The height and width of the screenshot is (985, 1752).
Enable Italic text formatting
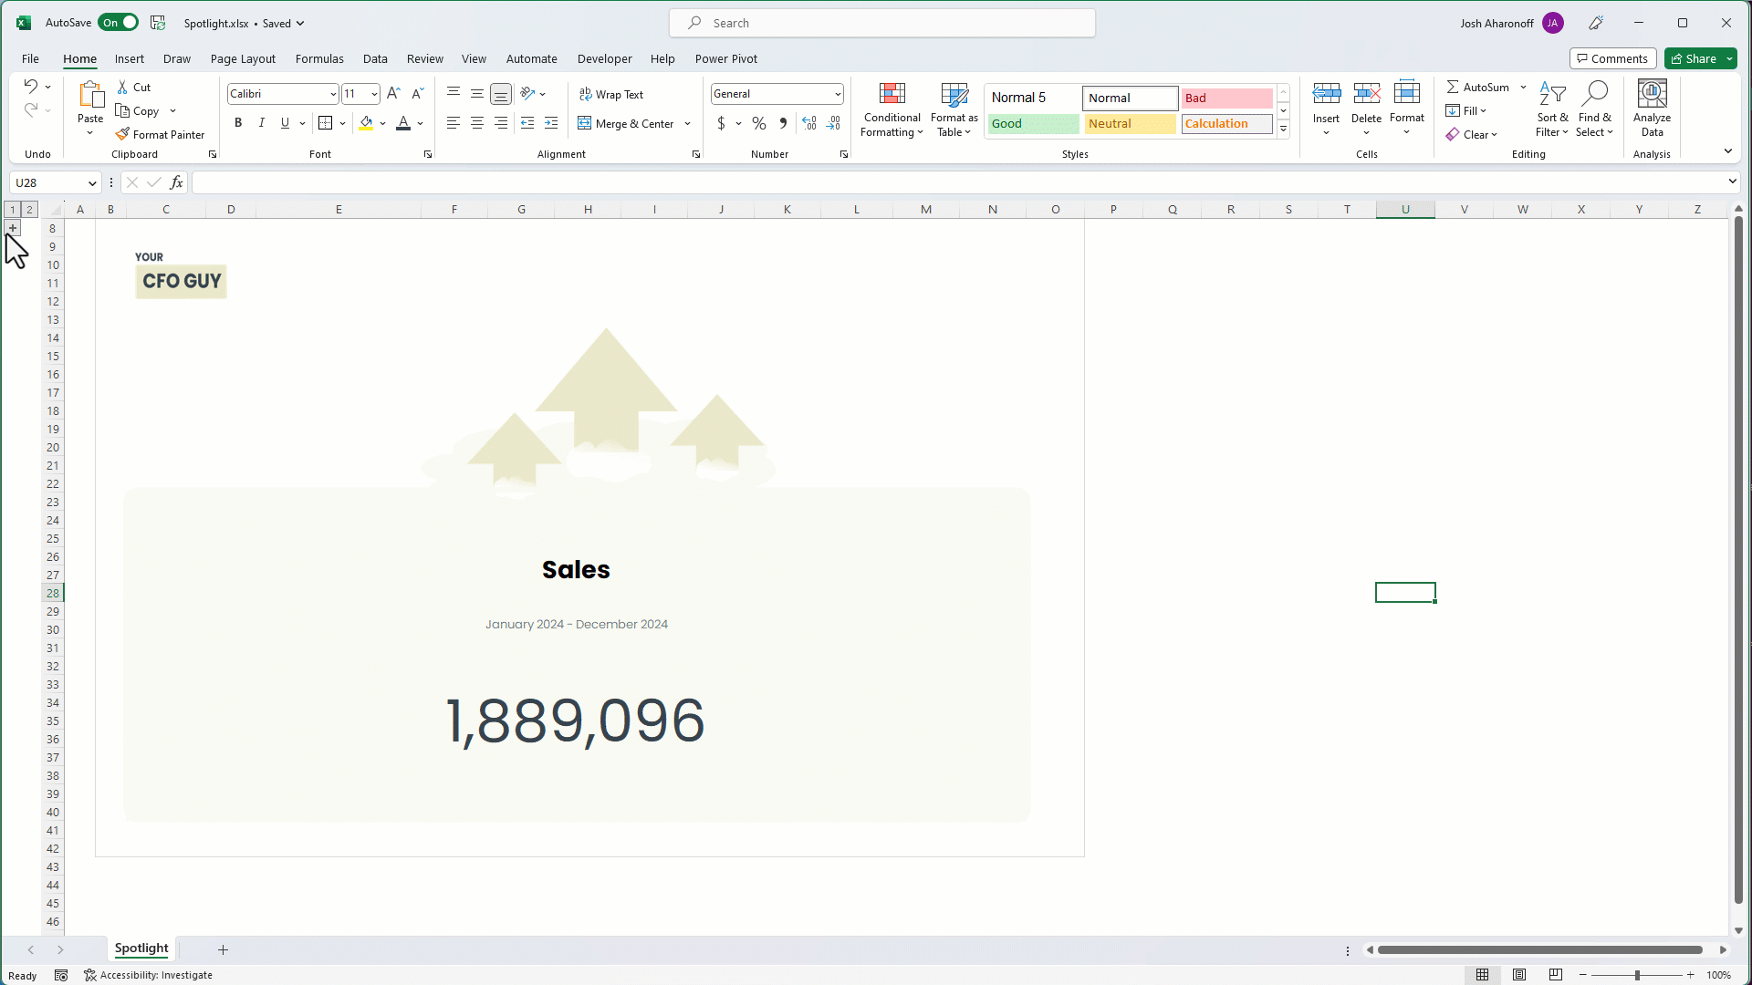tap(262, 124)
